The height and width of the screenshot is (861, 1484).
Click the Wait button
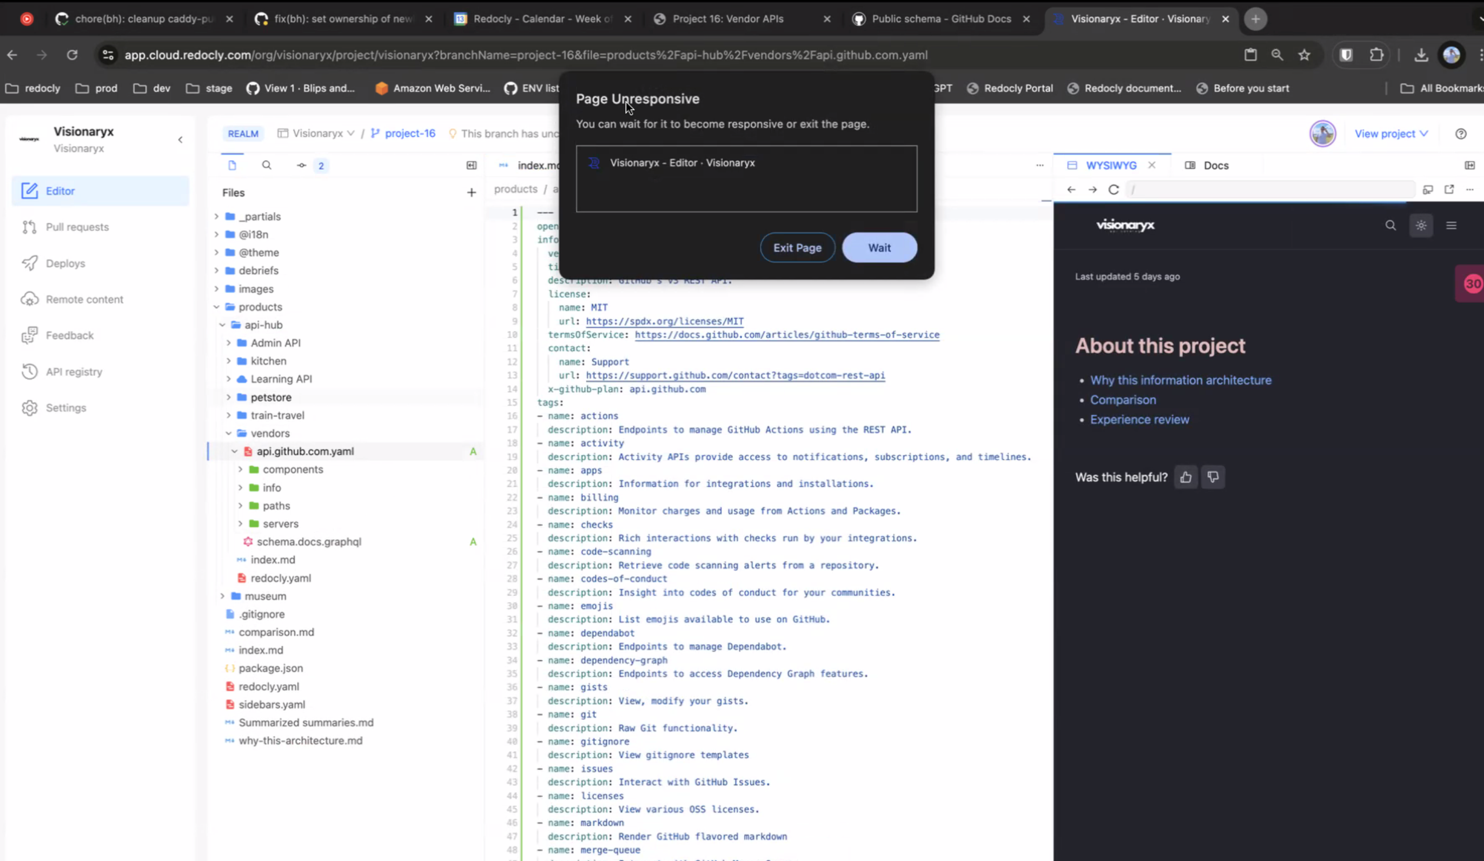coord(879,248)
